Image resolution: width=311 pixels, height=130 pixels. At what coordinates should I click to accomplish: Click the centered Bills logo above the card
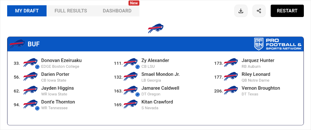click(x=155, y=28)
